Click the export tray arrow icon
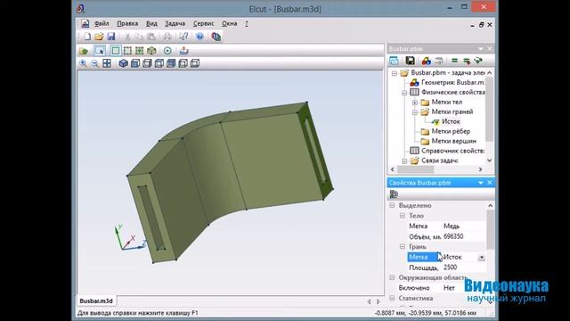Screen dimensions: 570x321 pos(184,51)
